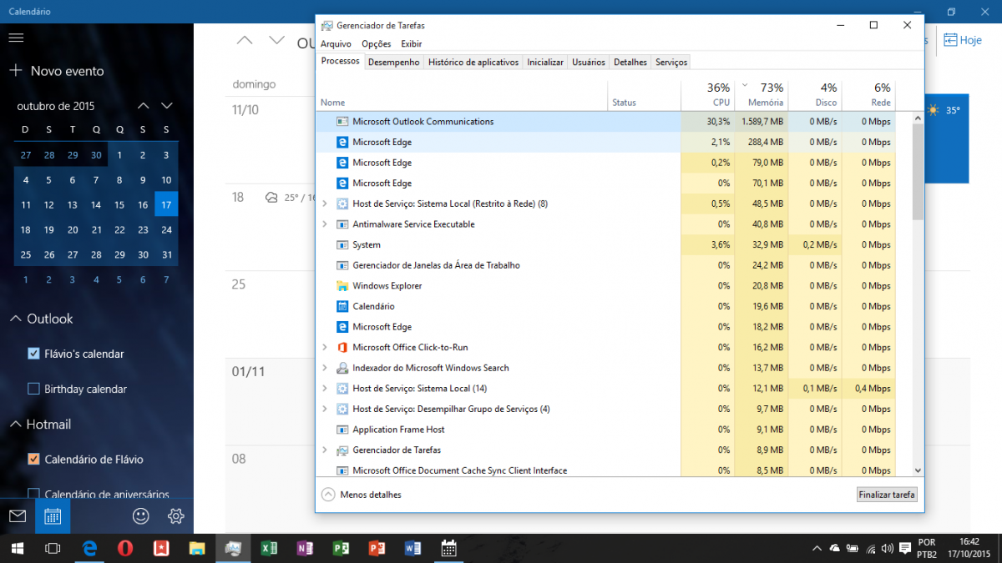The width and height of the screenshot is (1002, 563).
Task: Expand Antimalware Service Executable row
Action: pos(325,224)
